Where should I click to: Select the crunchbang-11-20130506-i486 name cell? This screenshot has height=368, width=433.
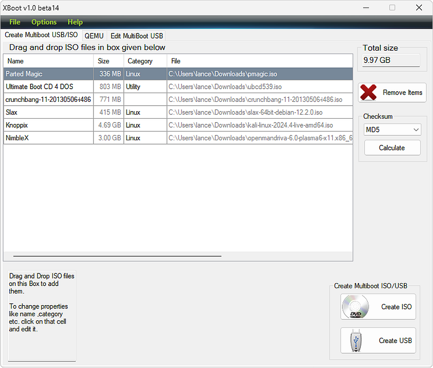coord(48,100)
